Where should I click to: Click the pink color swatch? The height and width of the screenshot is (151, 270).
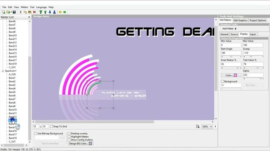pos(235,75)
